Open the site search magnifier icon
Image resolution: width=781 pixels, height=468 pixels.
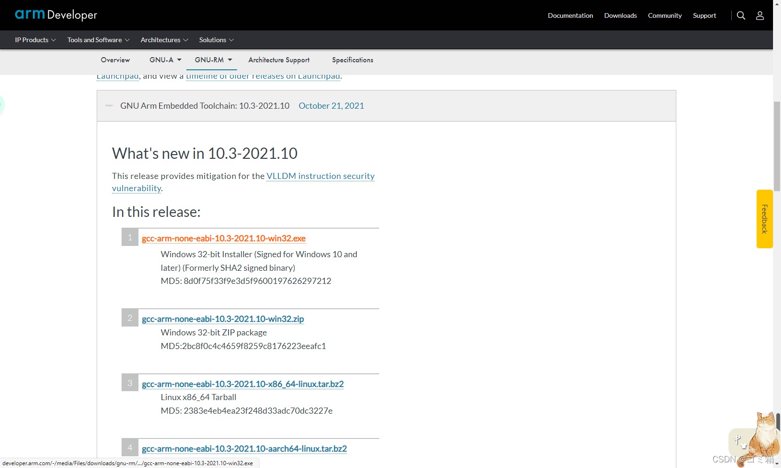click(741, 15)
